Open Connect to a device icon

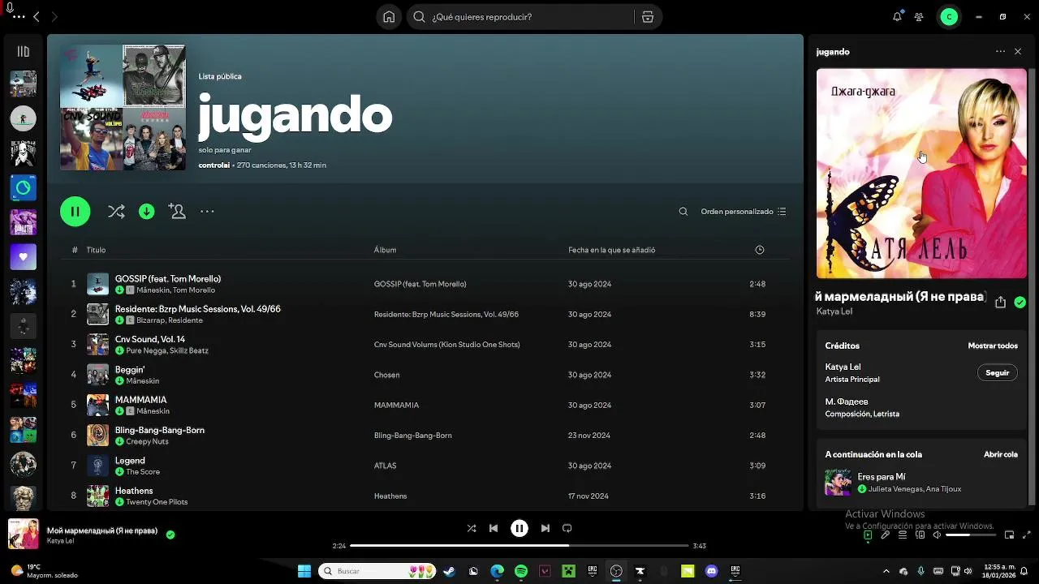(920, 535)
